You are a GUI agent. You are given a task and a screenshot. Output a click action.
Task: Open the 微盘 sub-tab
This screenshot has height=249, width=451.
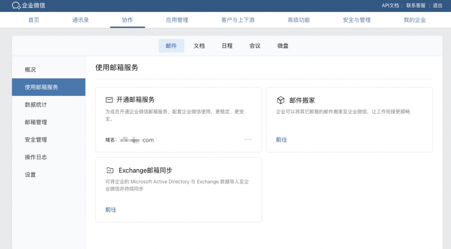pyautogui.click(x=283, y=46)
